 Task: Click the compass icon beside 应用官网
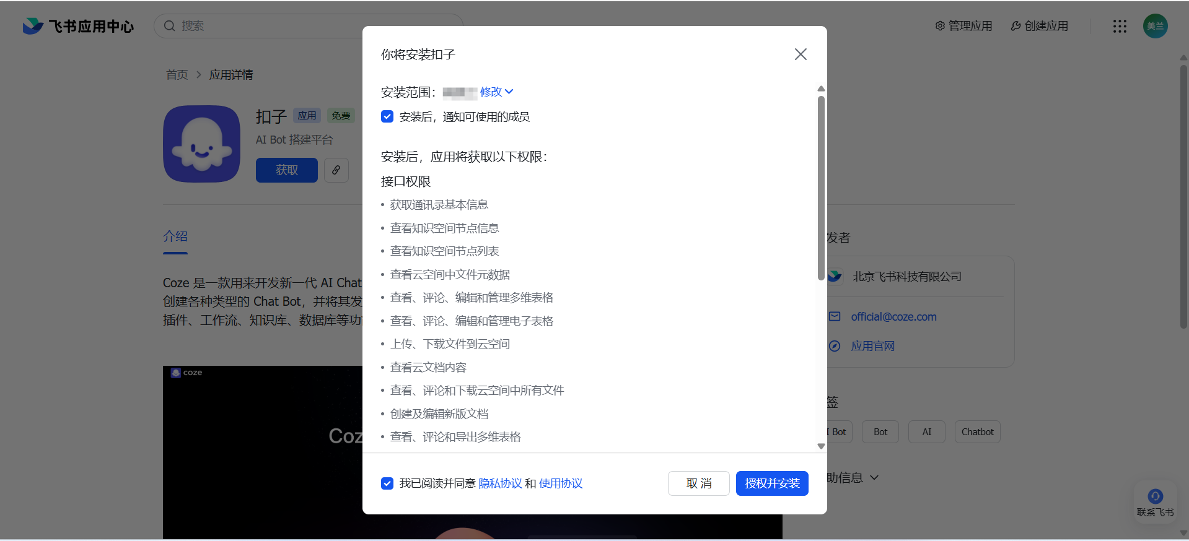tap(835, 346)
